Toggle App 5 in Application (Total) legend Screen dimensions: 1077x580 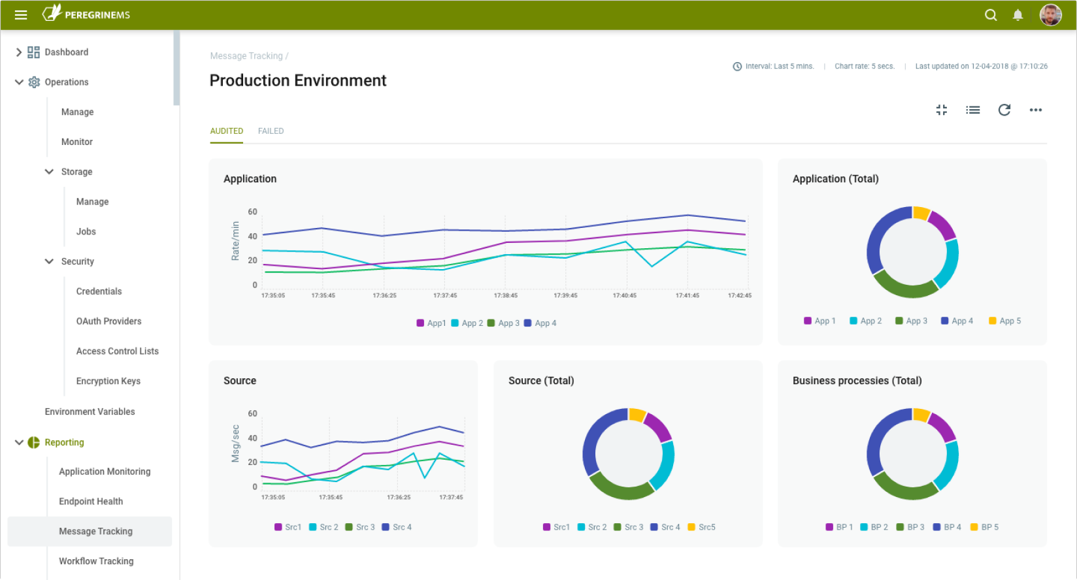point(1005,321)
